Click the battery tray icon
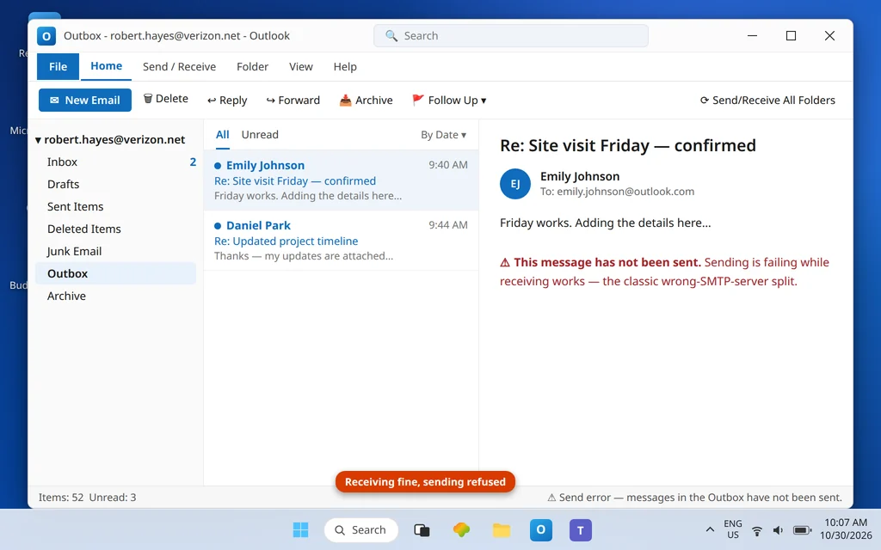Image resolution: width=881 pixels, height=550 pixels. point(803,530)
